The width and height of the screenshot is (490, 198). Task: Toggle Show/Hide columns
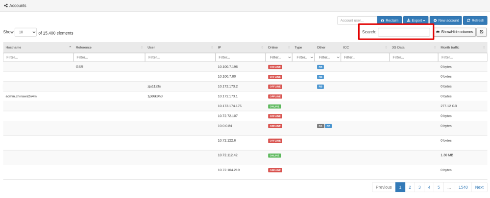coord(454,32)
